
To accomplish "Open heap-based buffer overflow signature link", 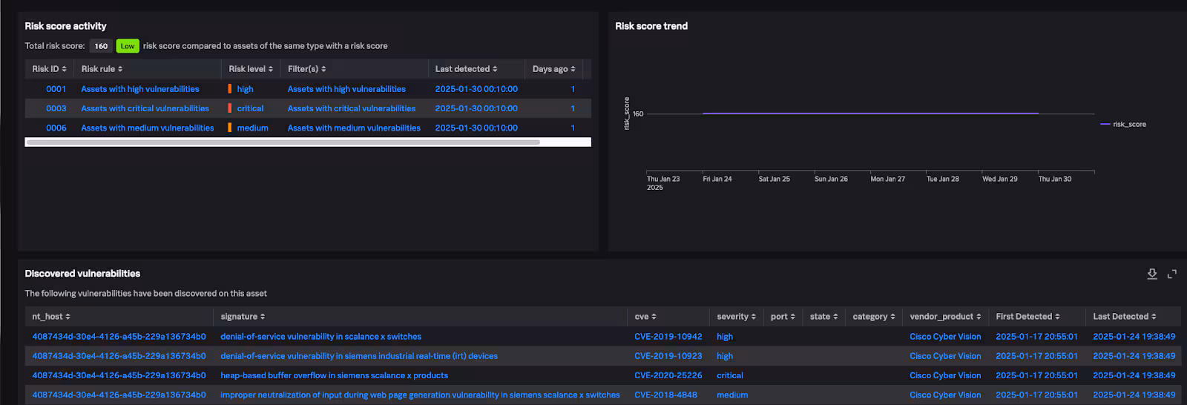I will coord(334,375).
